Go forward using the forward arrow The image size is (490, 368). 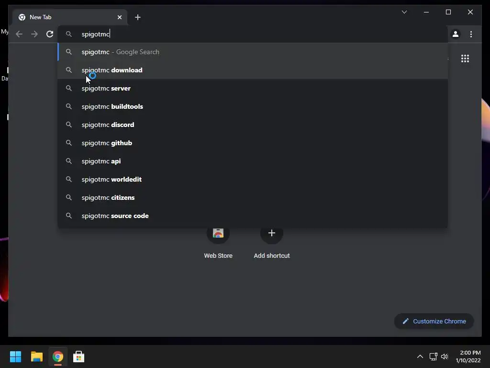tap(34, 34)
